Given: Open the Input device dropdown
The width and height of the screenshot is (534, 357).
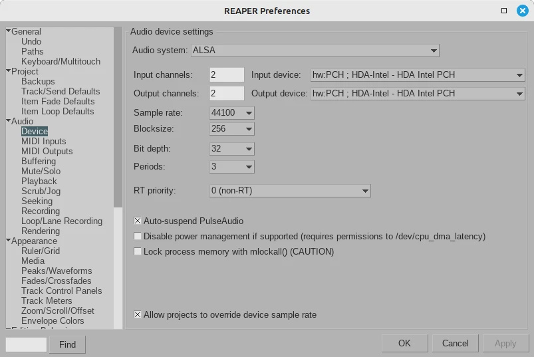Looking at the screenshot, I should 418,75.
